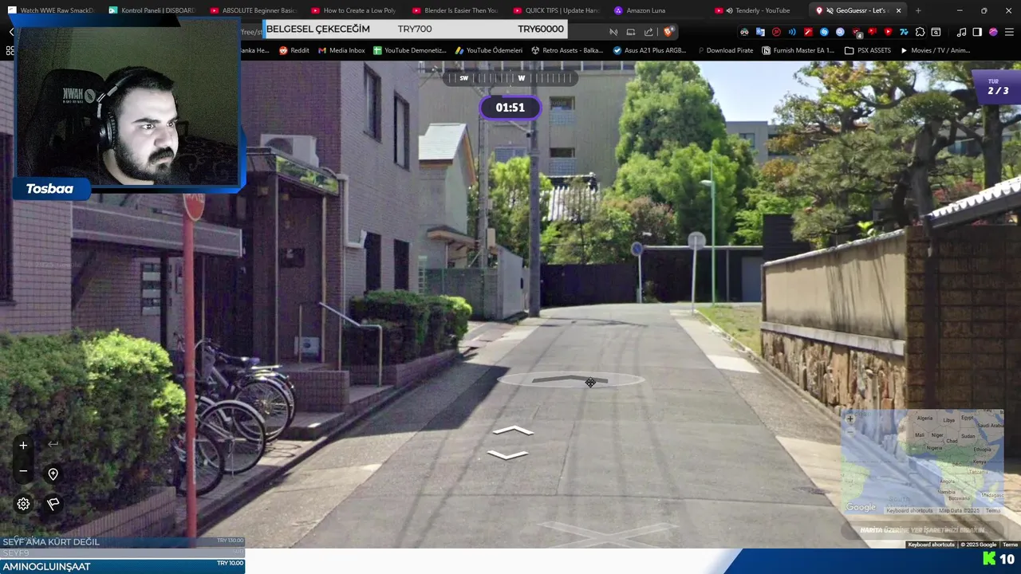Viewport: 1021px width, 574px height.
Task: Open the Retro Assets - Balka... bookmark
Action: tap(567, 50)
